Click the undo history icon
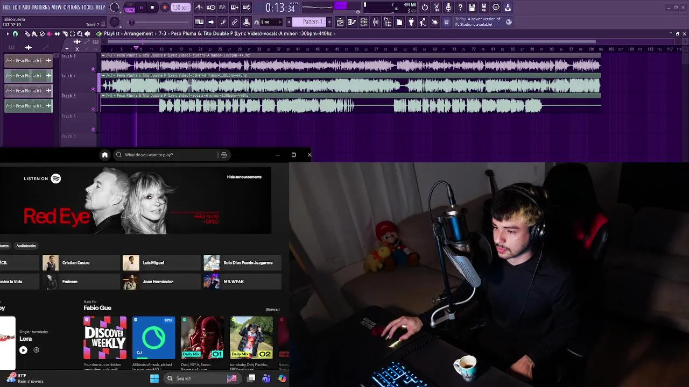 (x=425, y=8)
